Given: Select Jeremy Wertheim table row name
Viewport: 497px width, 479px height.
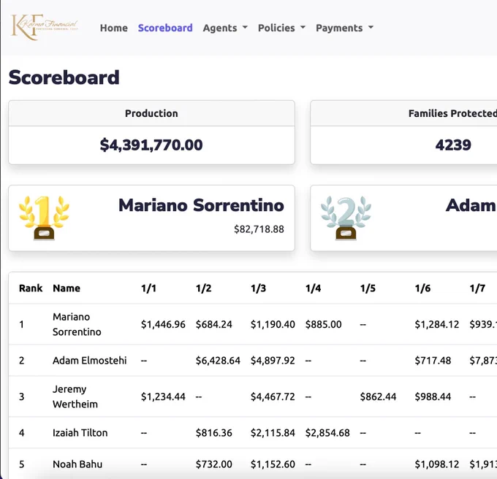Looking at the screenshot, I should click(x=75, y=396).
